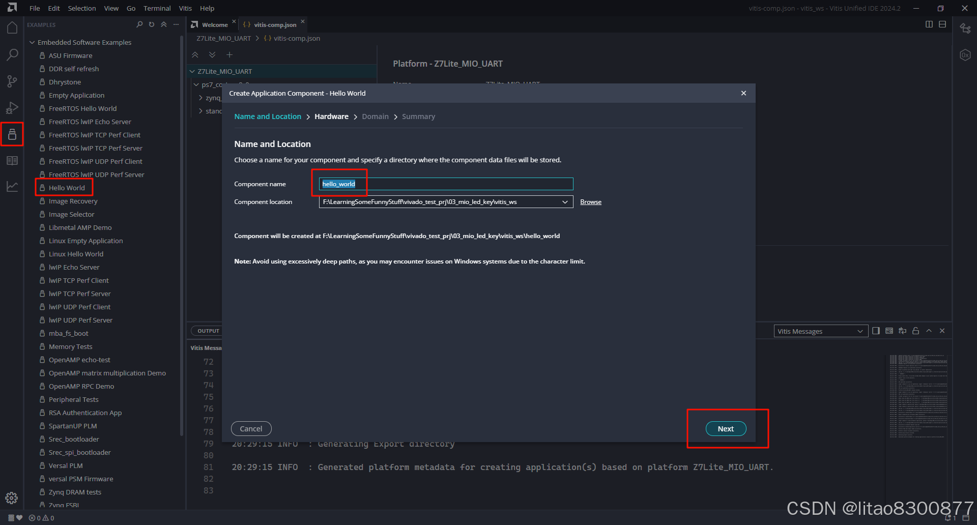This screenshot has height=525, width=977.
Task: Click collapse-all double chevron in platform editor
Action: pyautogui.click(x=195, y=55)
